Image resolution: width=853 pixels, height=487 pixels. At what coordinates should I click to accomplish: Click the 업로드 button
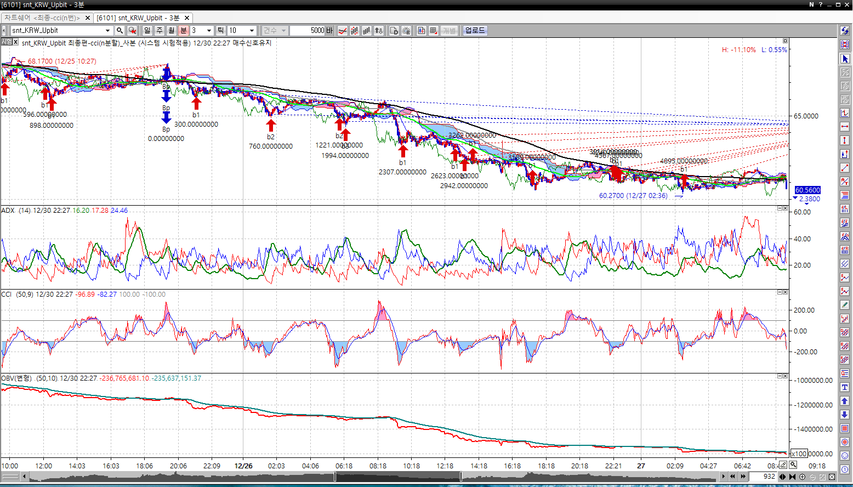pos(475,31)
